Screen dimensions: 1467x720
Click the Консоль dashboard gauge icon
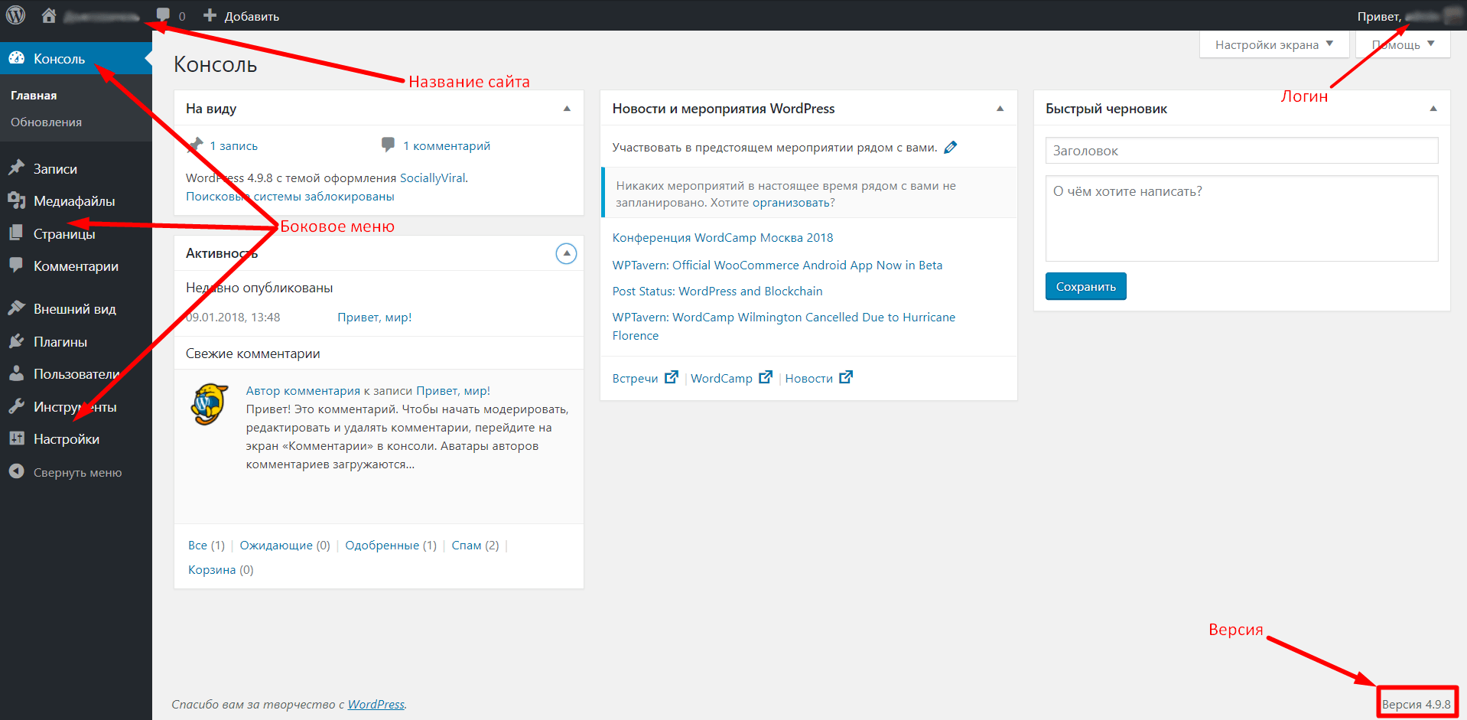(x=16, y=58)
